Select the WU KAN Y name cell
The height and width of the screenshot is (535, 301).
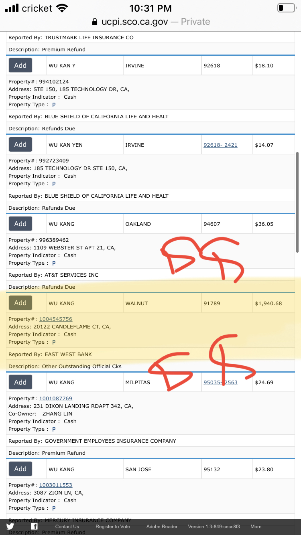point(85,65)
